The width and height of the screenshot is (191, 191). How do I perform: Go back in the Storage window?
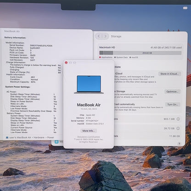99,36
